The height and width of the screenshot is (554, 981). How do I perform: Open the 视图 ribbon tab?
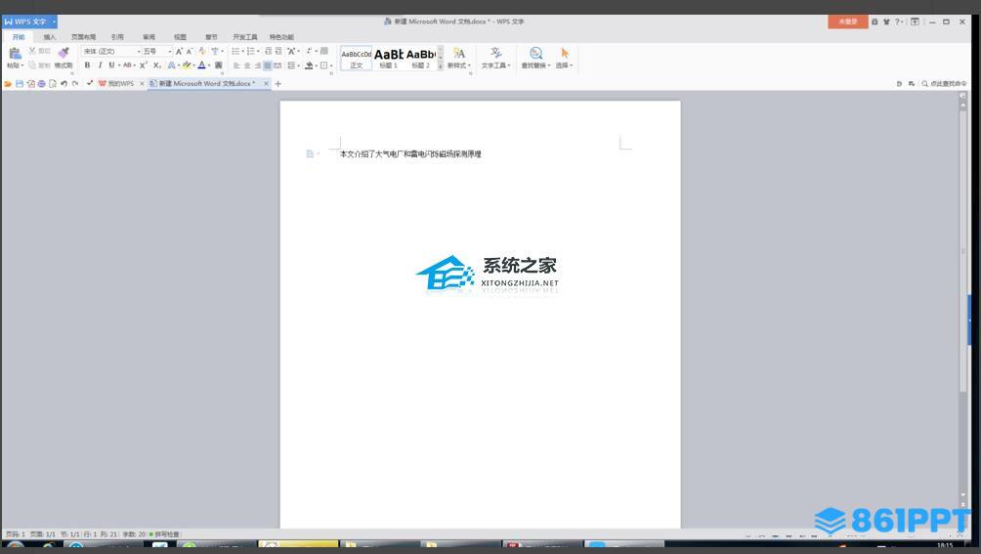[x=180, y=37]
